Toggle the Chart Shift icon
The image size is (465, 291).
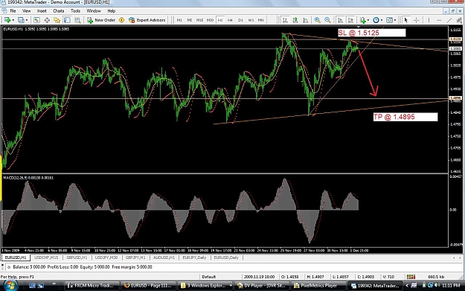click(x=350, y=20)
